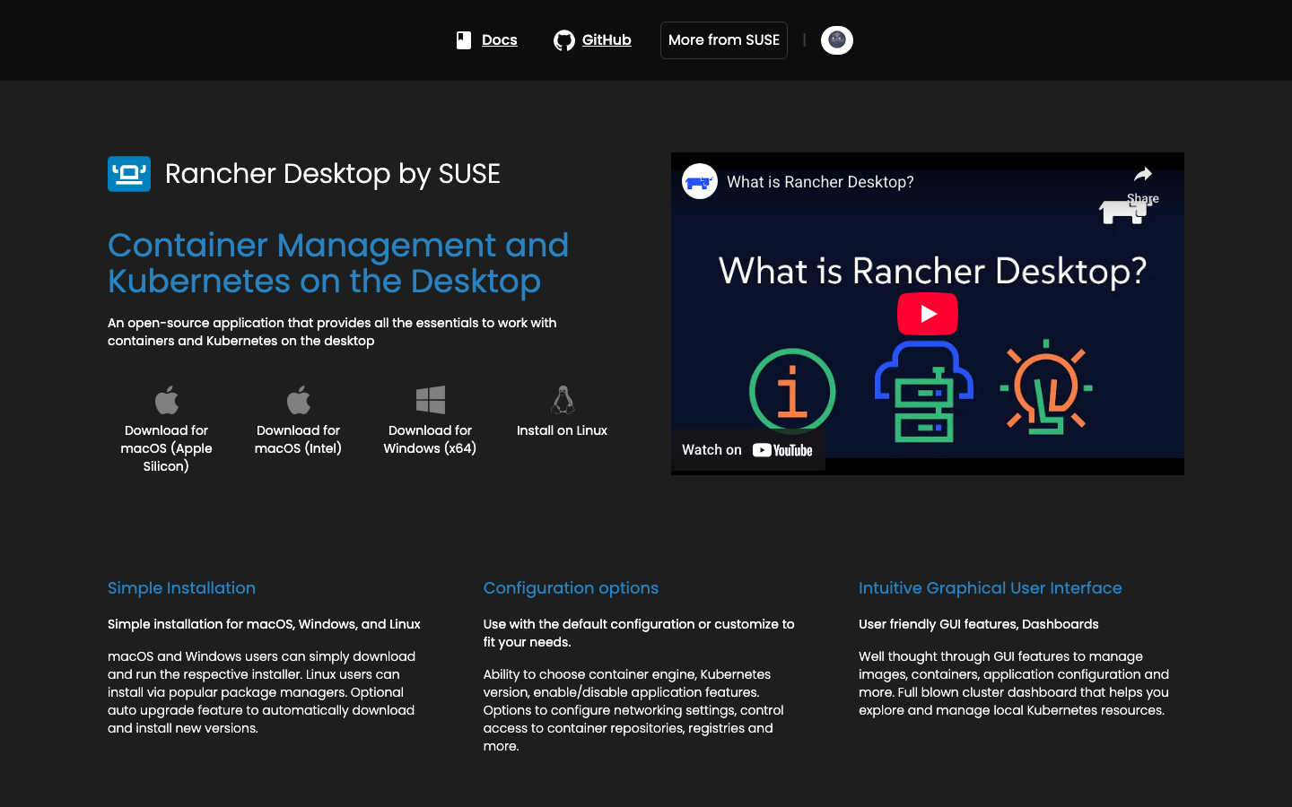Click the Rancher channel avatar on the video
This screenshot has height=807, width=1292.
pos(699,181)
